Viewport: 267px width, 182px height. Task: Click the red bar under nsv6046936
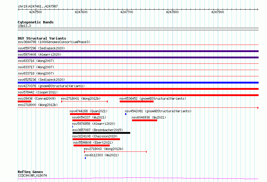[145, 120]
